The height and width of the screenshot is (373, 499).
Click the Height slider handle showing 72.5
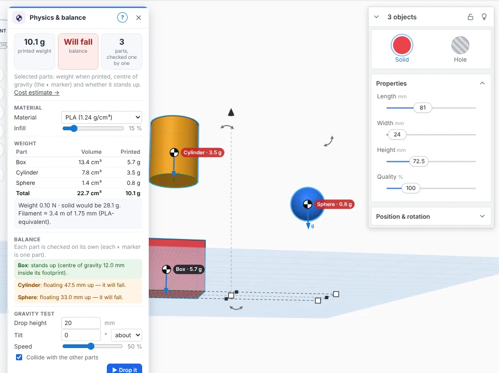pyautogui.click(x=419, y=161)
